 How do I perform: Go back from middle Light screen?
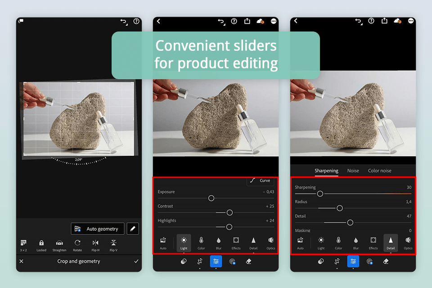(x=158, y=21)
